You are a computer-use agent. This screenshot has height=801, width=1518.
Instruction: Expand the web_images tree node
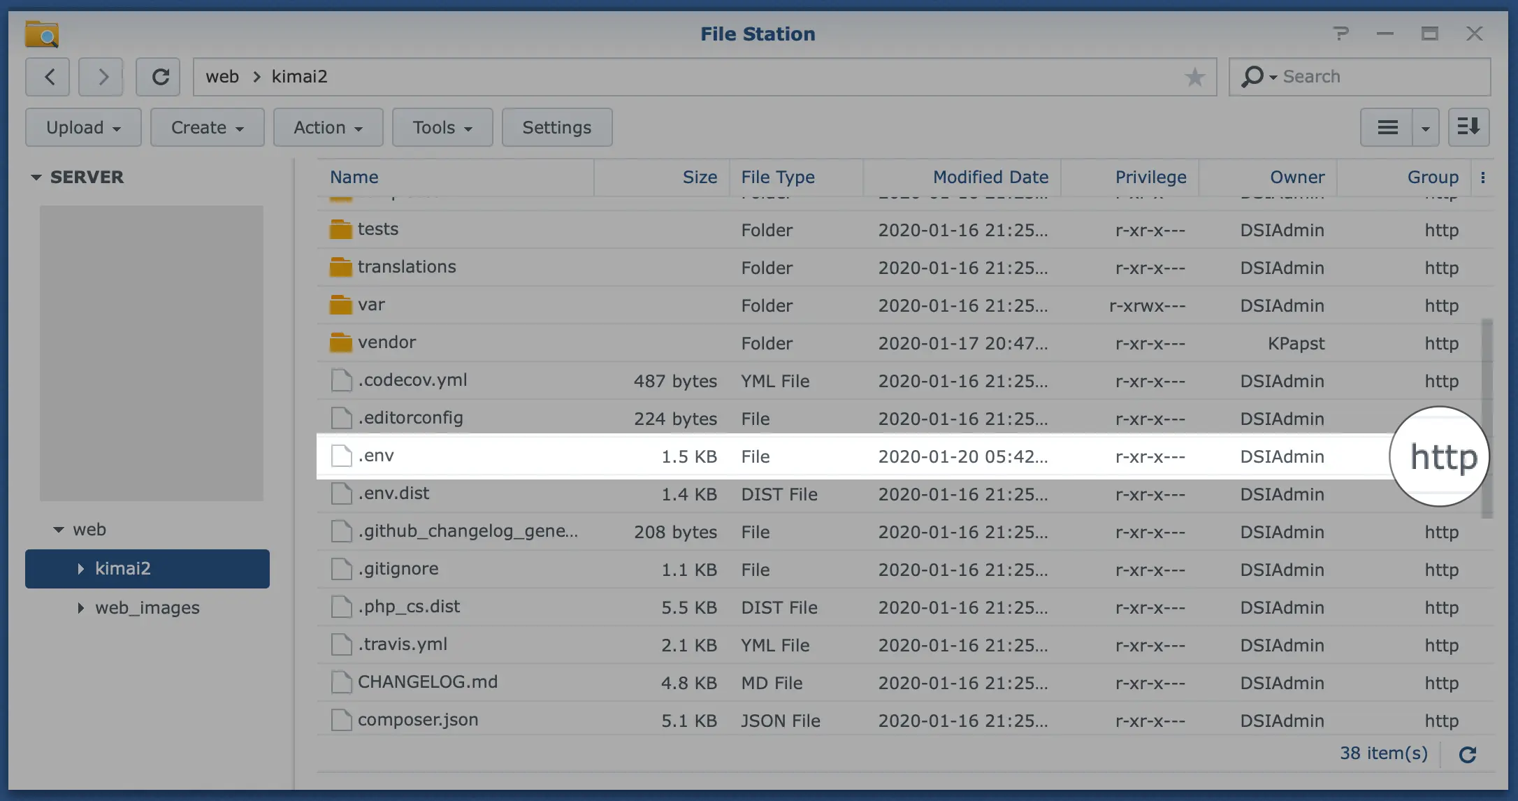80,608
